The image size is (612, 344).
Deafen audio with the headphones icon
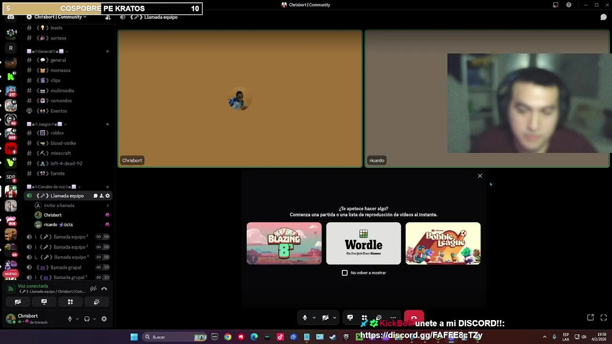pyautogui.click(x=87, y=319)
